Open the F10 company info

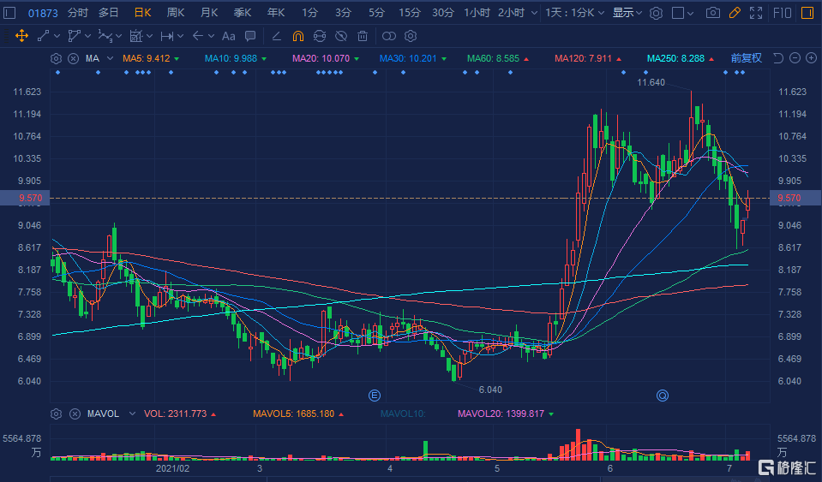[x=783, y=13]
